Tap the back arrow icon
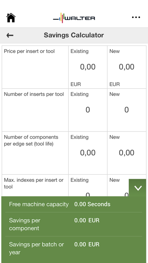 click(10, 35)
